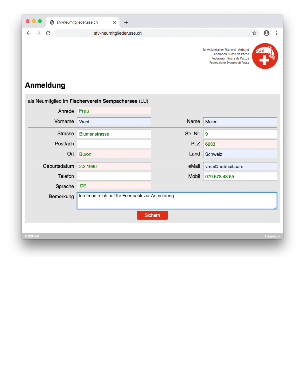
Task: Click the red Fischerei-Verband fish logo
Action: 265,56
